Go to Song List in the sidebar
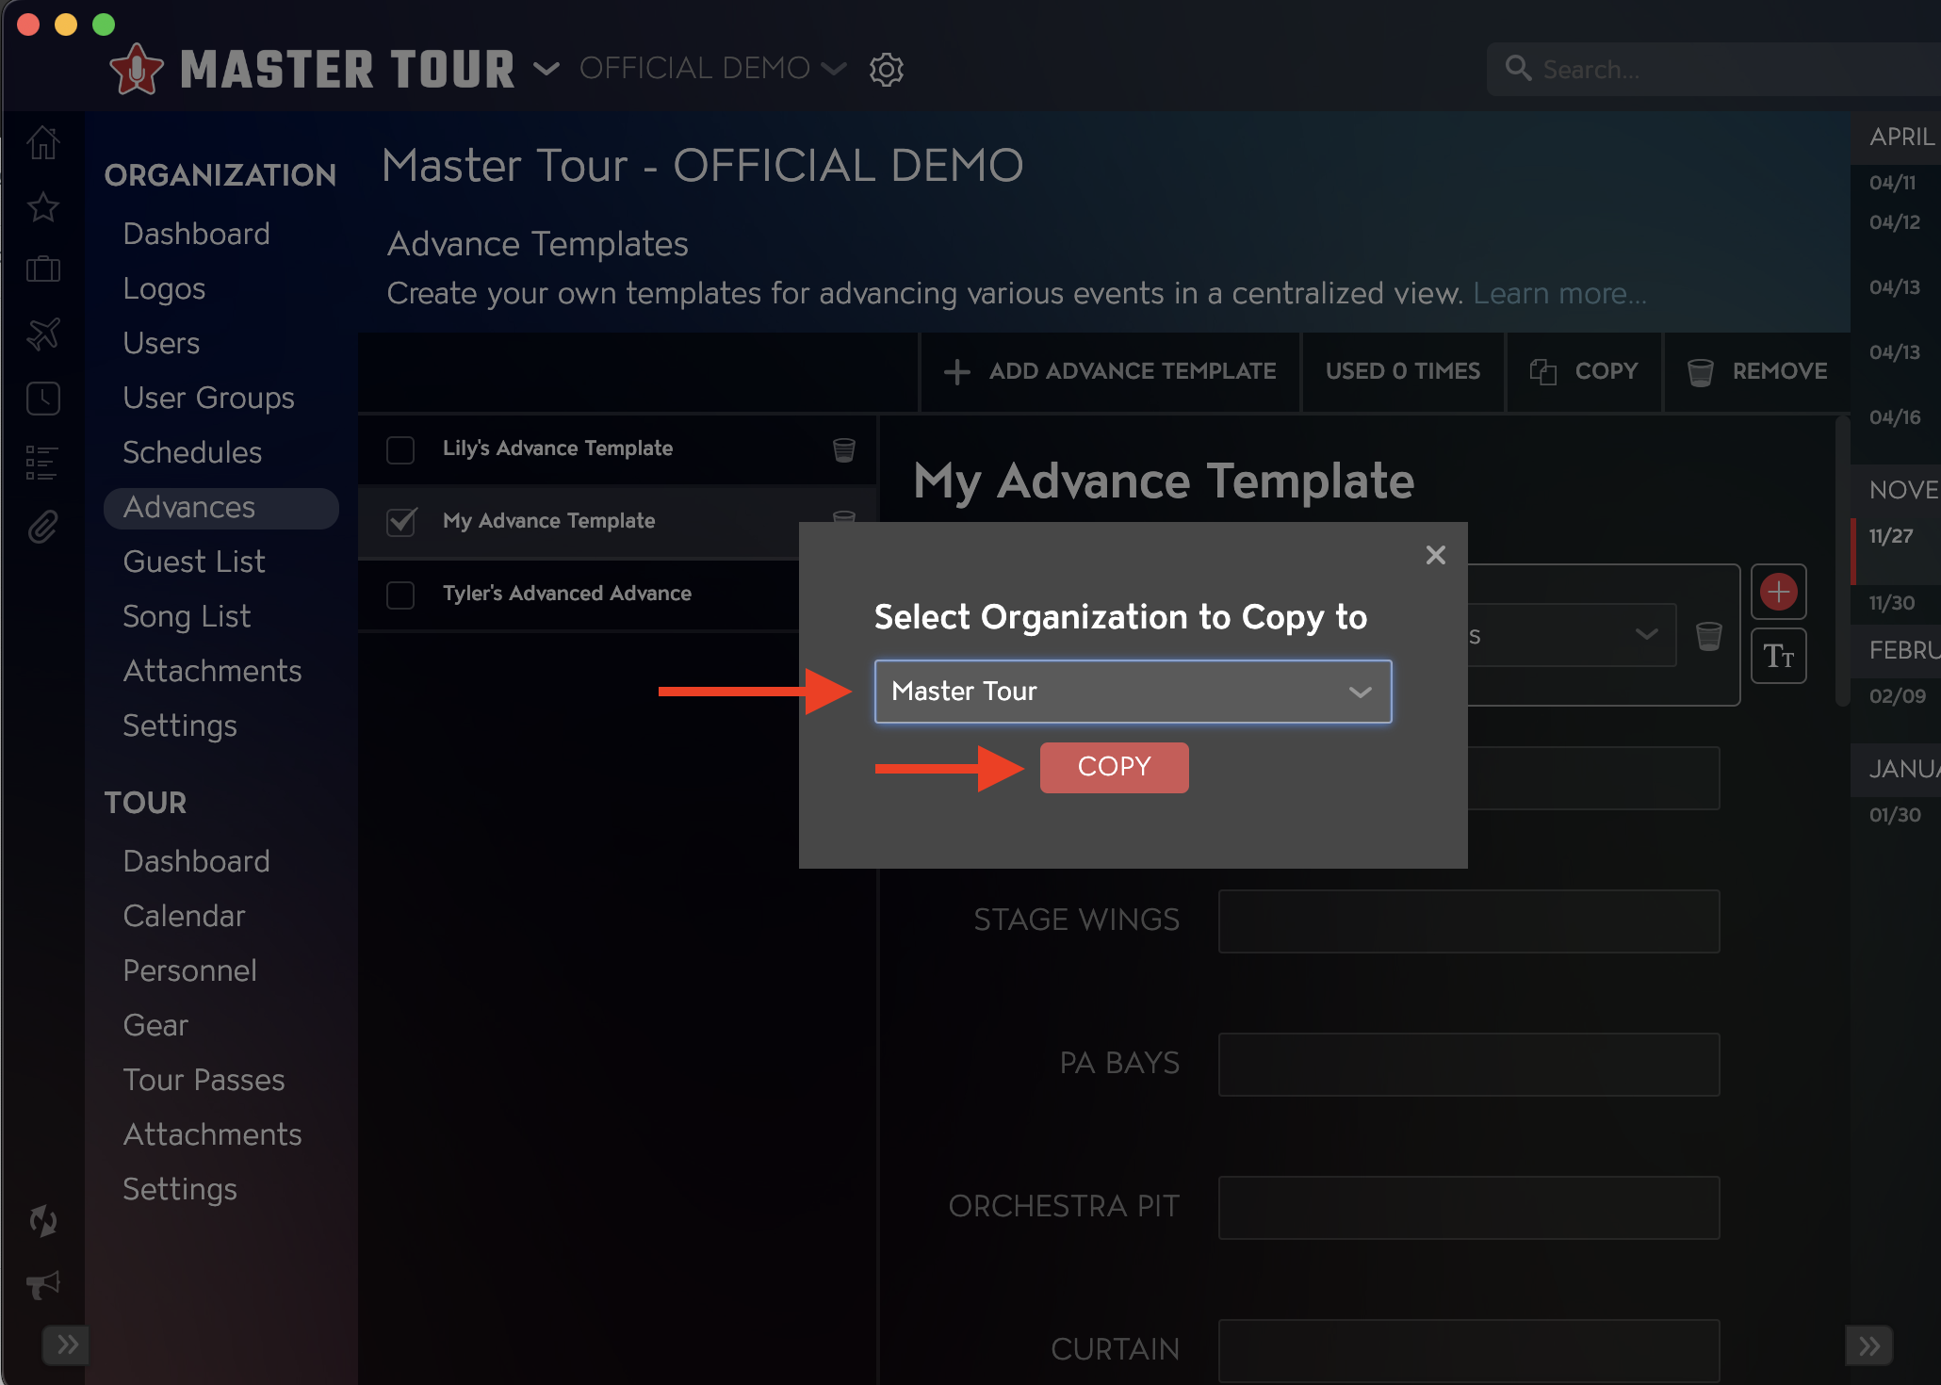 (x=187, y=616)
